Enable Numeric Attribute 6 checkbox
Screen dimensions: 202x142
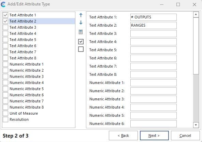5,95
